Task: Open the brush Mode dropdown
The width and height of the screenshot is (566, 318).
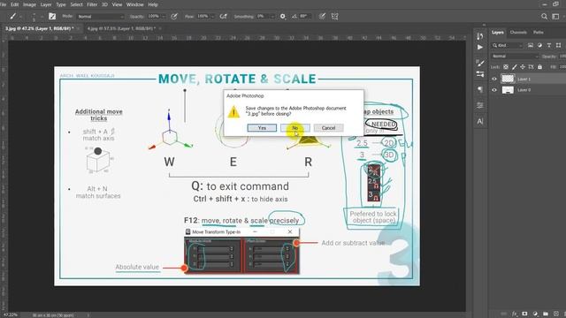Action: point(100,17)
